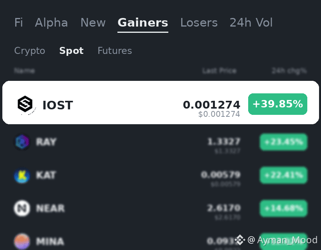Click the +39.85% change badge for IOST

pos(278,104)
